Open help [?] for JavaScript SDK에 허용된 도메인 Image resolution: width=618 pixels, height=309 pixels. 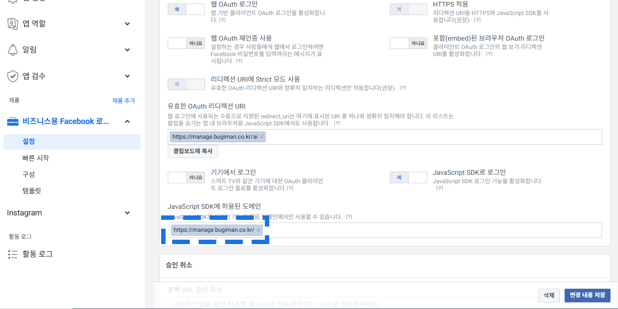click(349, 217)
